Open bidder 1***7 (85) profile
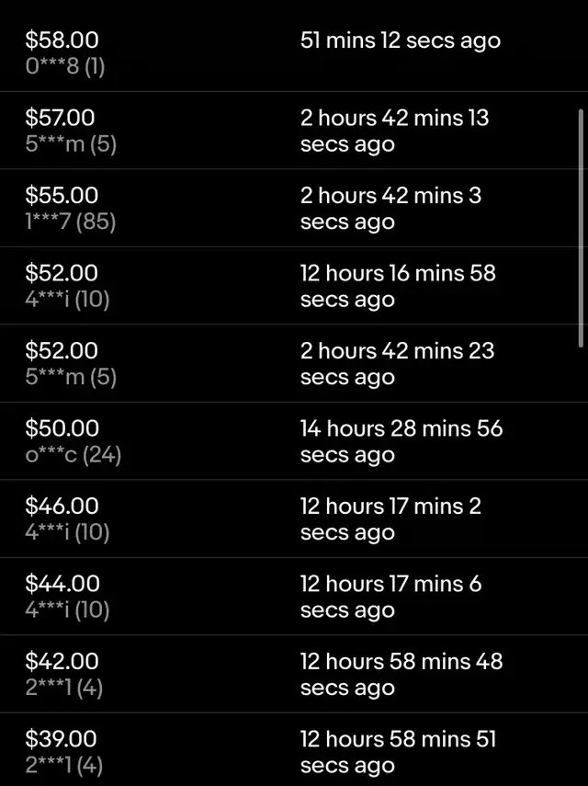588x786 pixels. 70,222
